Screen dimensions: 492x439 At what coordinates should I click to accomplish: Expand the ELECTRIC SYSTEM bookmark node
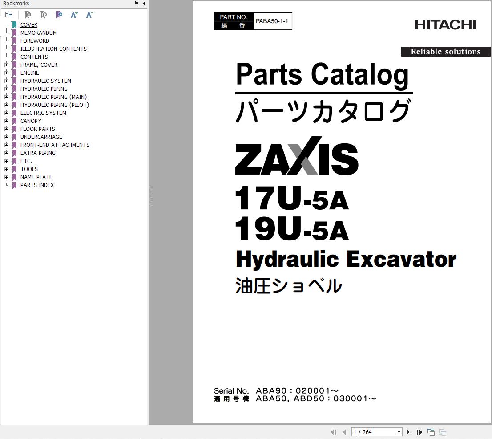pos(6,113)
